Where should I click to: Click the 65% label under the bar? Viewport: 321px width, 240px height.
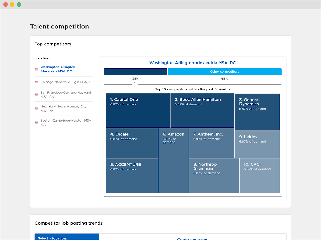pyautogui.click(x=224, y=79)
